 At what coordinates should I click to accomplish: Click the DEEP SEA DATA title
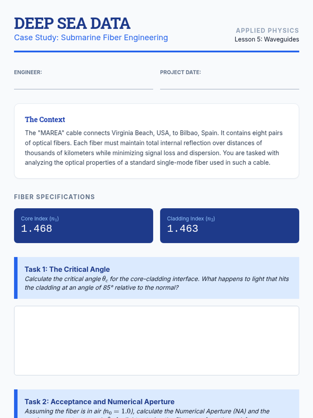[72, 24]
